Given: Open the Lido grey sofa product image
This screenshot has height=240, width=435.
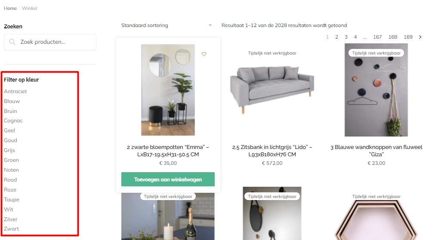Looking at the screenshot, I should pyautogui.click(x=272, y=89).
